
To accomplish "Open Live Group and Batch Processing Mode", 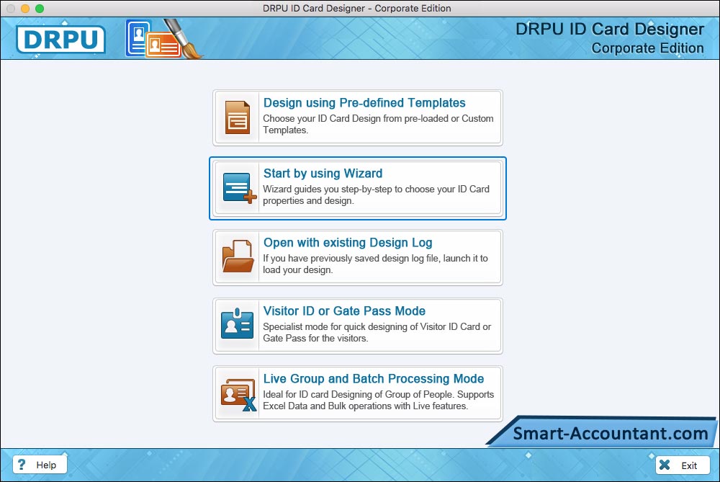I will (x=358, y=394).
